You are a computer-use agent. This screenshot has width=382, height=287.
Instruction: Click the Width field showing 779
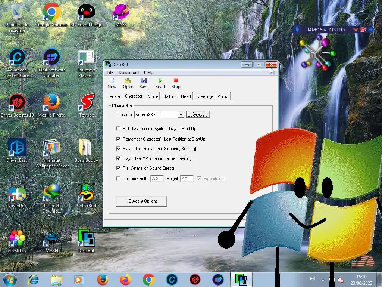pos(157,179)
